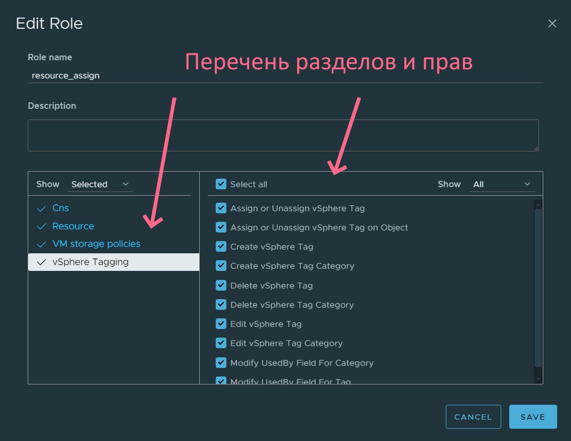
Task: Click the checkmark icon beside vSphere Tagging
Action: pyautogui.click(x=42, y=262)
